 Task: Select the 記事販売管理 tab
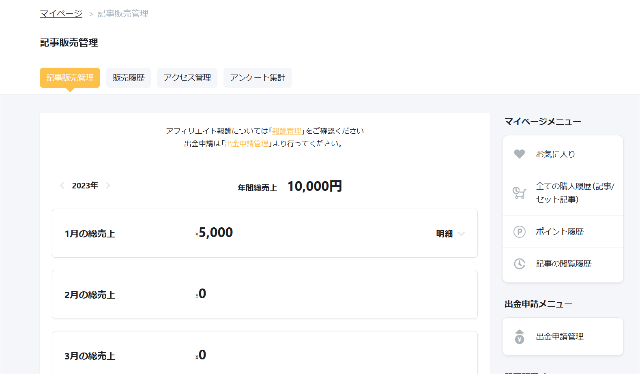[x=70, y=78]
